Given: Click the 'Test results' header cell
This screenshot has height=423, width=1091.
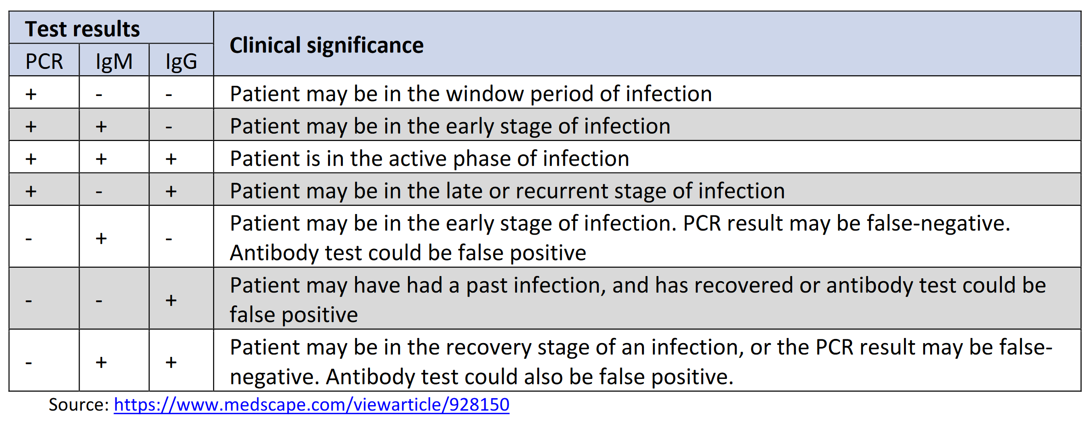Looking at the screenshot, I should click(x=111, y=28).
